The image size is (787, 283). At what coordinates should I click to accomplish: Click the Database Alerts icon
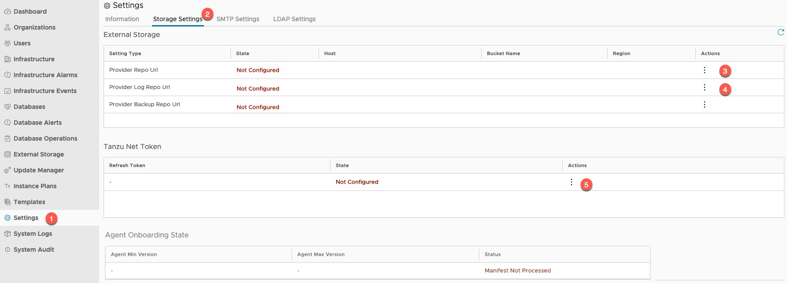click(7, 123)
